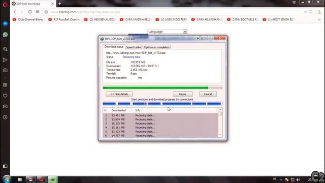
Task: Click the download URL text in dialog
Action: click(x=136, y=53)
